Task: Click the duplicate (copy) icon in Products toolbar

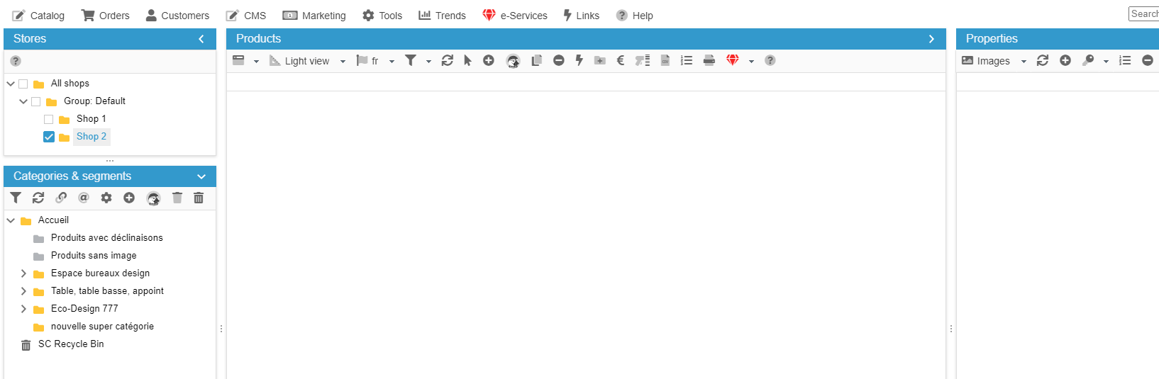Action: click(537, 61)
